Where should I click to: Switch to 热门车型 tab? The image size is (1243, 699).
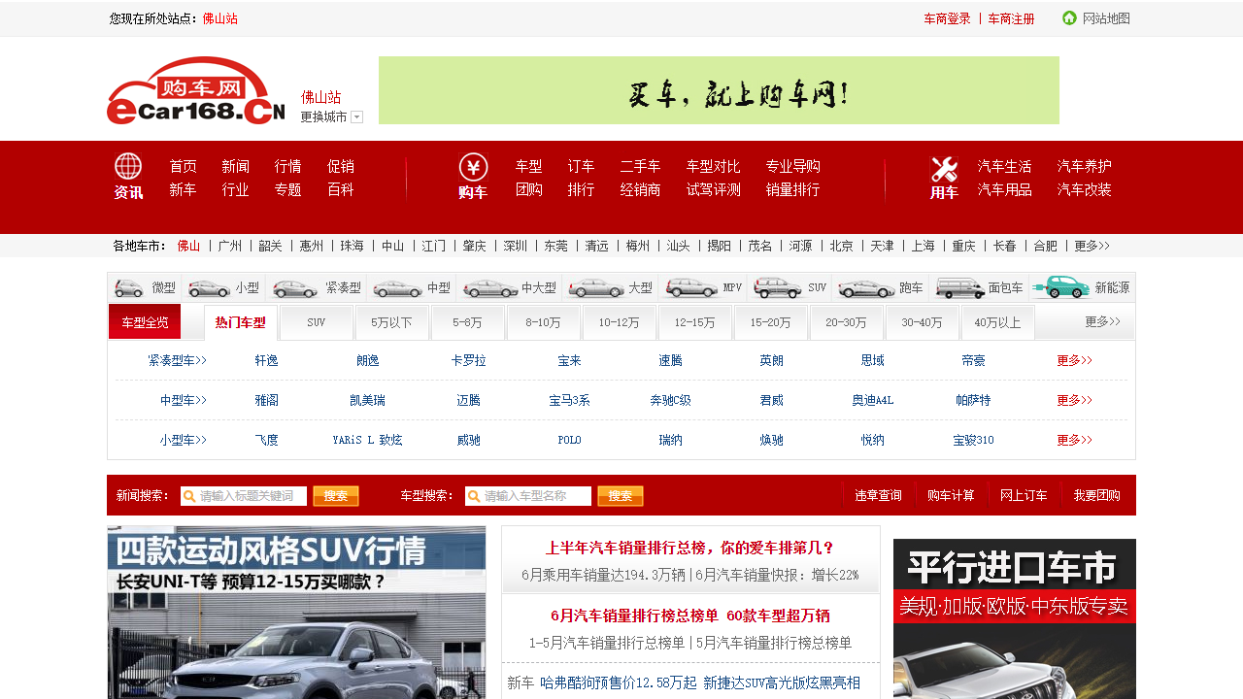[241, 322]
